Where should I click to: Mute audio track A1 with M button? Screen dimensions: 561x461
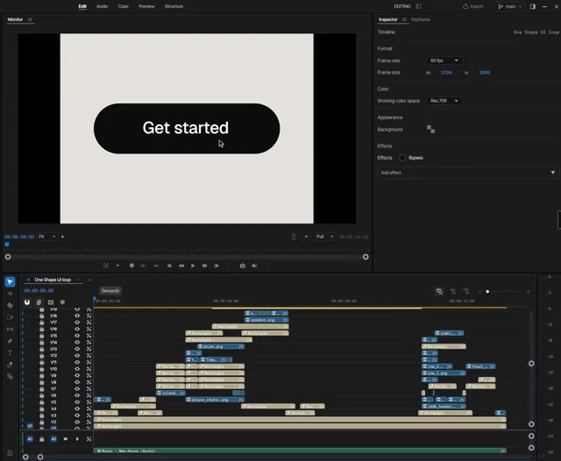pyautogui.click(x=66, y=439)
